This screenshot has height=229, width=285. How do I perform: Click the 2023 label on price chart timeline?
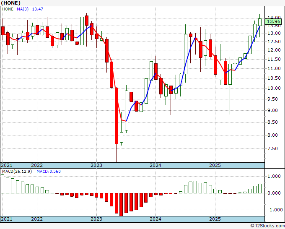click(x=96, y=165)
